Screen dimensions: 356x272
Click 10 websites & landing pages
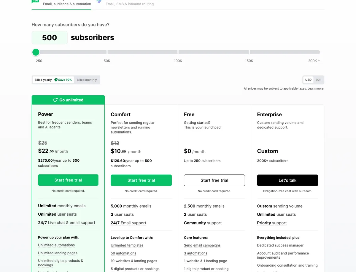tap(134, 261)
